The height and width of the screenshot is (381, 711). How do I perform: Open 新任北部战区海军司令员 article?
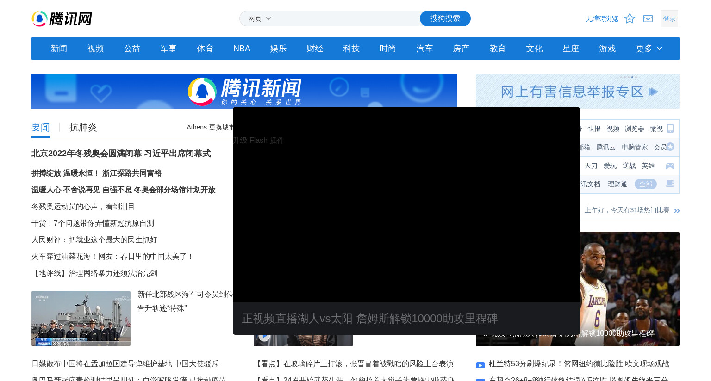click(x=185, y=301)
